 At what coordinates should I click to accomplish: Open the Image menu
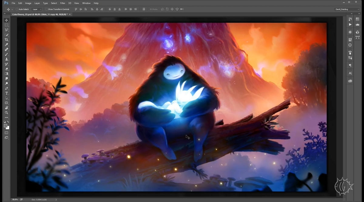pos(28,3)
